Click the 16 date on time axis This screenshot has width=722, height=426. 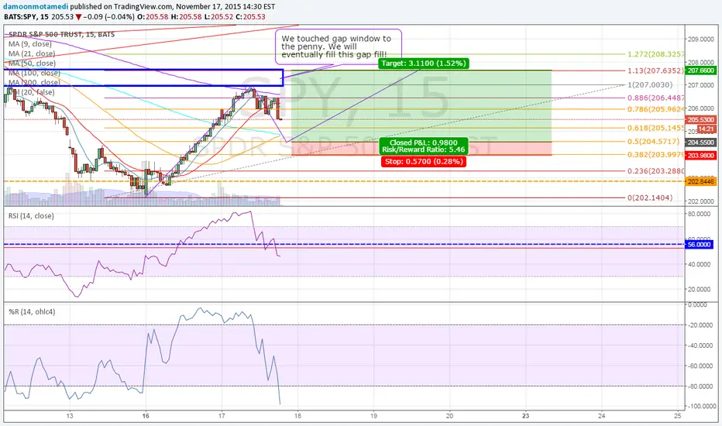146,416
